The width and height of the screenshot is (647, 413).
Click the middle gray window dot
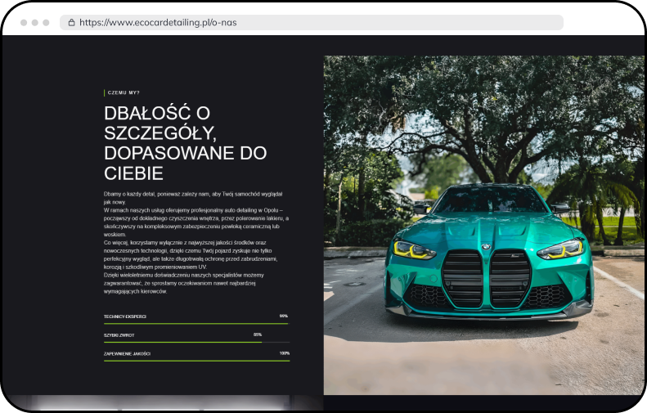34,23
